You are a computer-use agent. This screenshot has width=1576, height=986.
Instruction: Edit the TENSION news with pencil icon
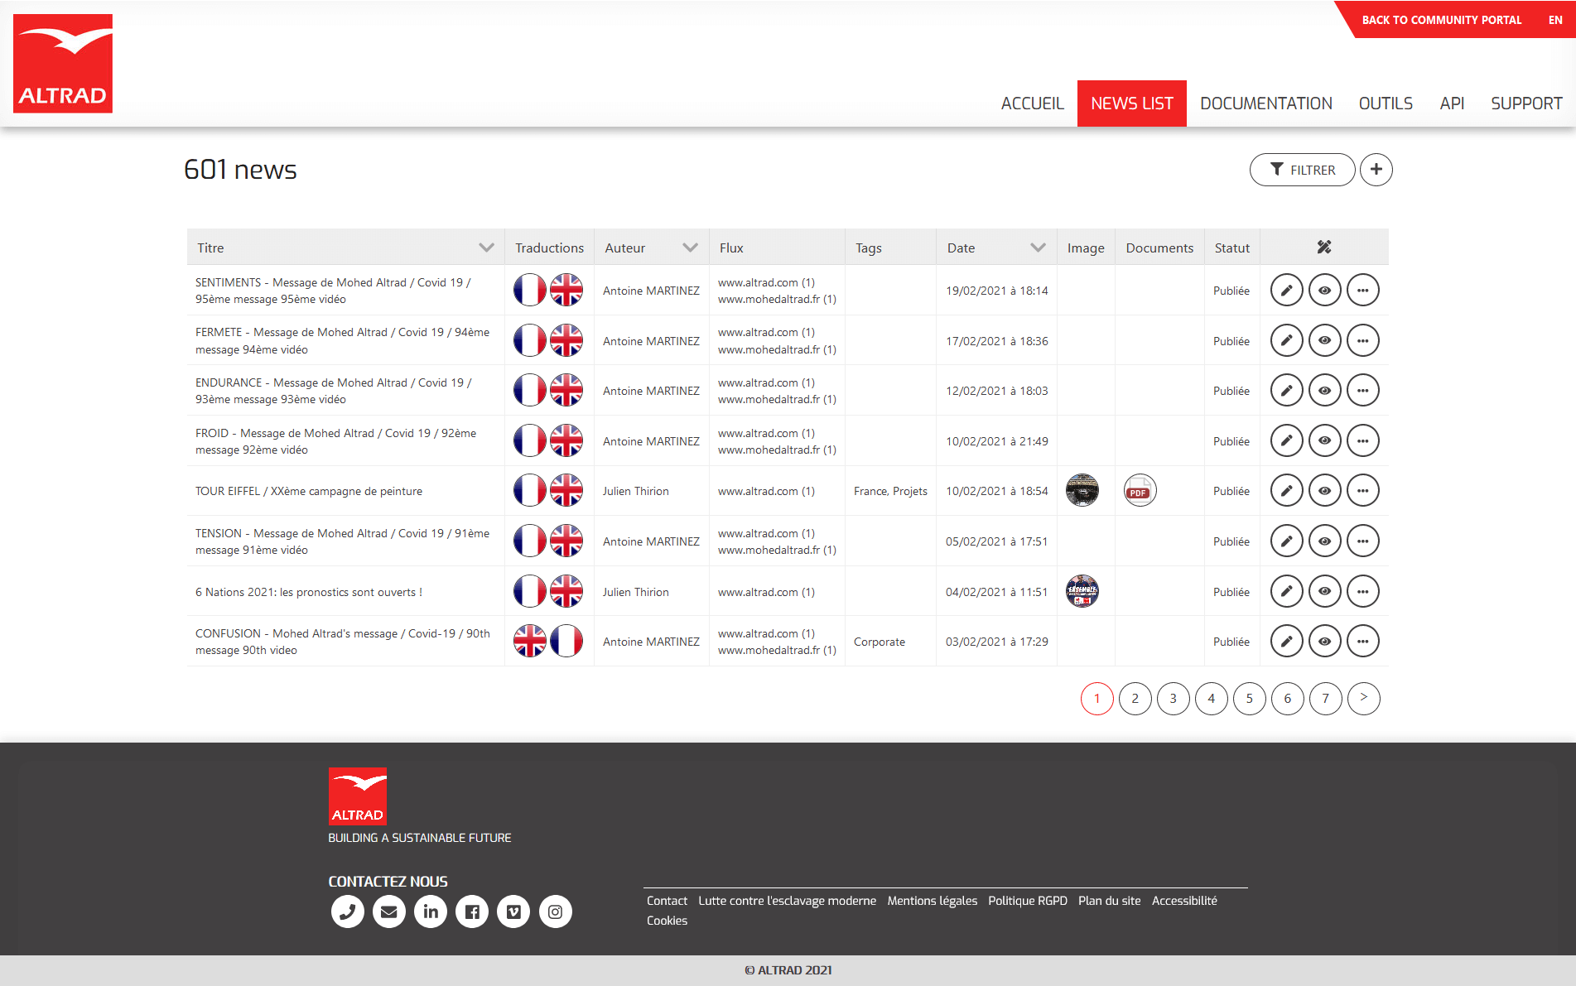point(1286,541)
